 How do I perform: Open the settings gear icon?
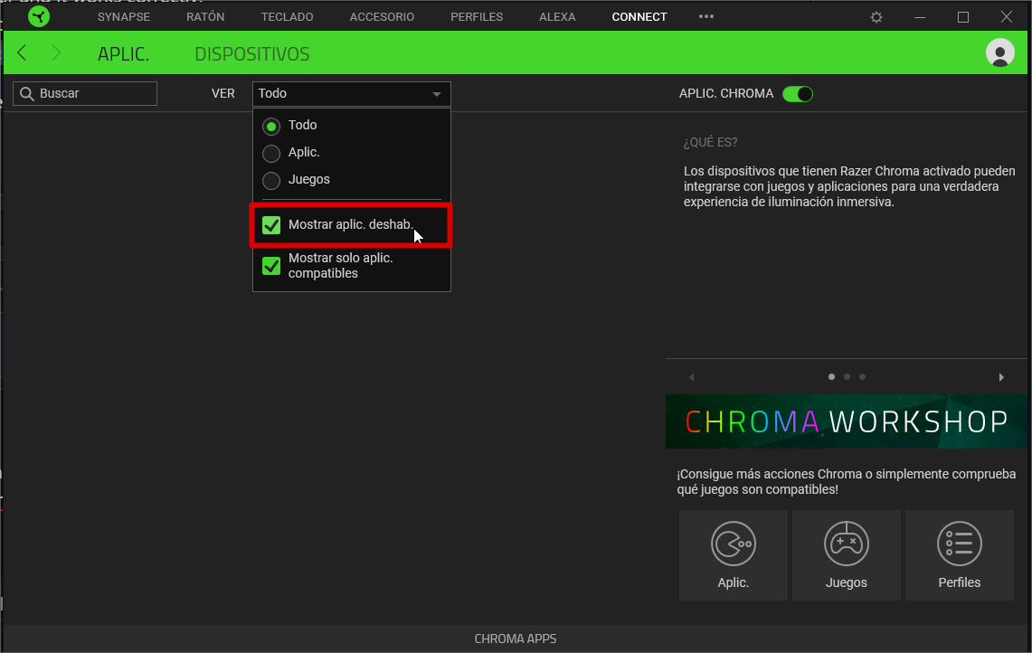click(876, 17)
